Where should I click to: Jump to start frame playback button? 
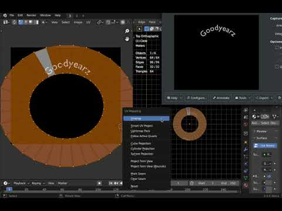point(111,183)
